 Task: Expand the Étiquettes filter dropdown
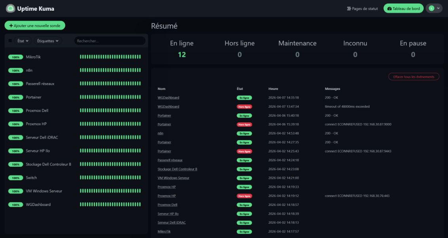(48, 41)
